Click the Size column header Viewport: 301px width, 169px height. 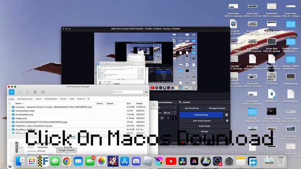[x=128, y=103]
